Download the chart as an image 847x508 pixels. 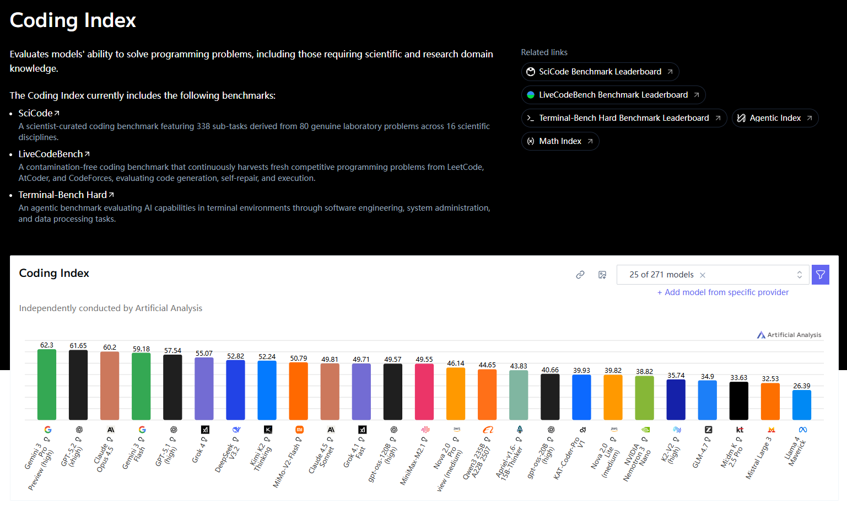click(602, 275)
